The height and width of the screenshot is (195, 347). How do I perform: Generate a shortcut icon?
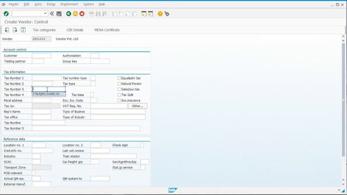coord(151,14)
